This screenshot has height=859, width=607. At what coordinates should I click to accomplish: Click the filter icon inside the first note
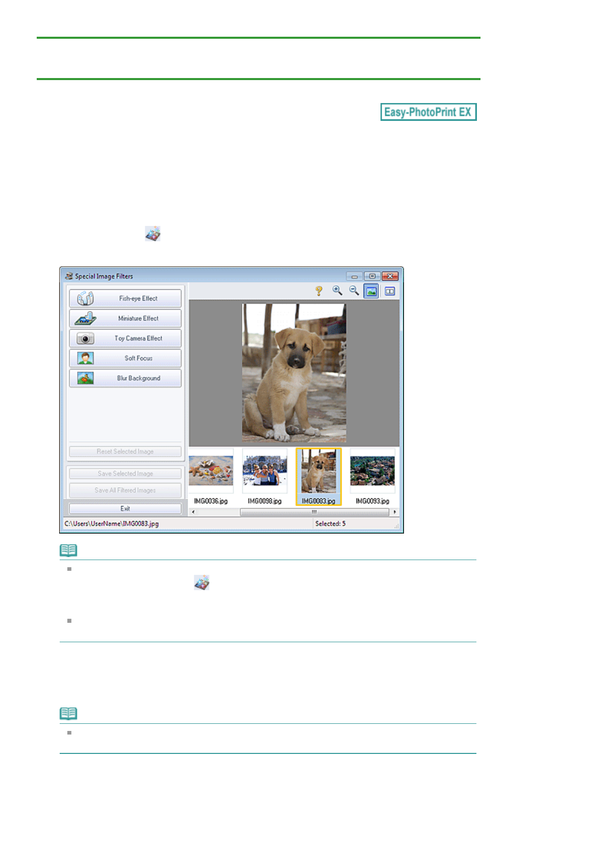(x=201, y=583)
